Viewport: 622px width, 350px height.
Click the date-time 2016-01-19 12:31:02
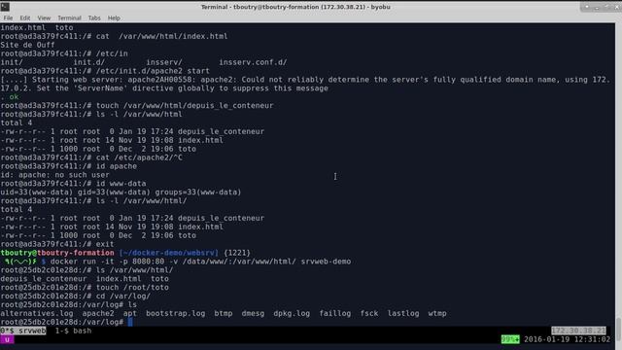567,339
